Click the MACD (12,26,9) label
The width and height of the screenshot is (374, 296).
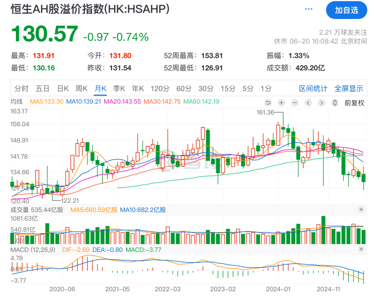coord(33,250)
